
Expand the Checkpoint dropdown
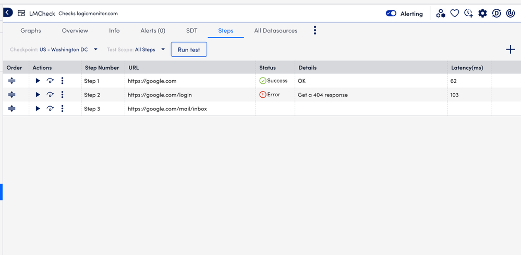tap(95, 49)
